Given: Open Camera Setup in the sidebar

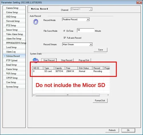Looking at the screenshot, I should click(x=14, y=8).
